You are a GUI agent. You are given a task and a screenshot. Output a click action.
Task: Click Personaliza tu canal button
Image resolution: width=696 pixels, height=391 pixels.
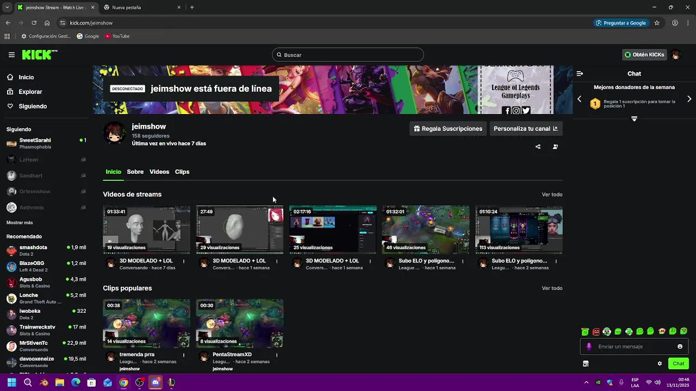(x=525, y=129)
